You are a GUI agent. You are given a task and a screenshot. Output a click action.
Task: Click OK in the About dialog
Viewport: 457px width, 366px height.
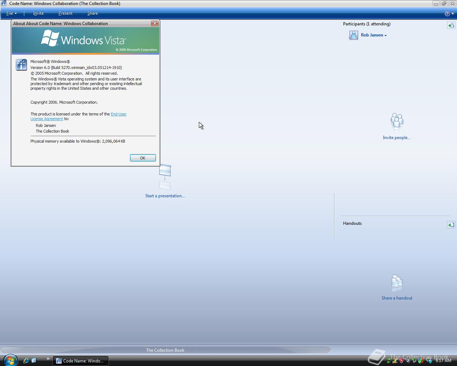(143, 158)
